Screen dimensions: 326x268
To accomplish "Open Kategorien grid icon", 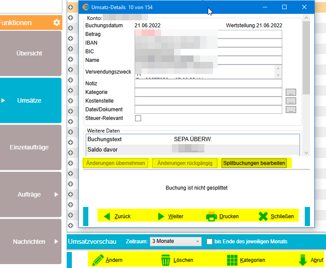I will (x=232, y=260).
